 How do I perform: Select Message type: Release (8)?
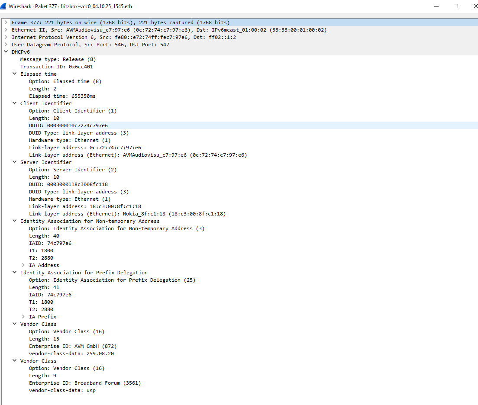pos(58,59)
